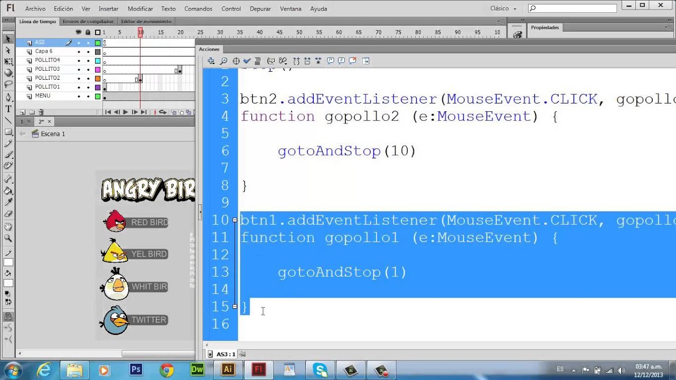The image size is (676, 380).
Task: Click Insert target path crosshair icon
Action: (x=236, y=61)
